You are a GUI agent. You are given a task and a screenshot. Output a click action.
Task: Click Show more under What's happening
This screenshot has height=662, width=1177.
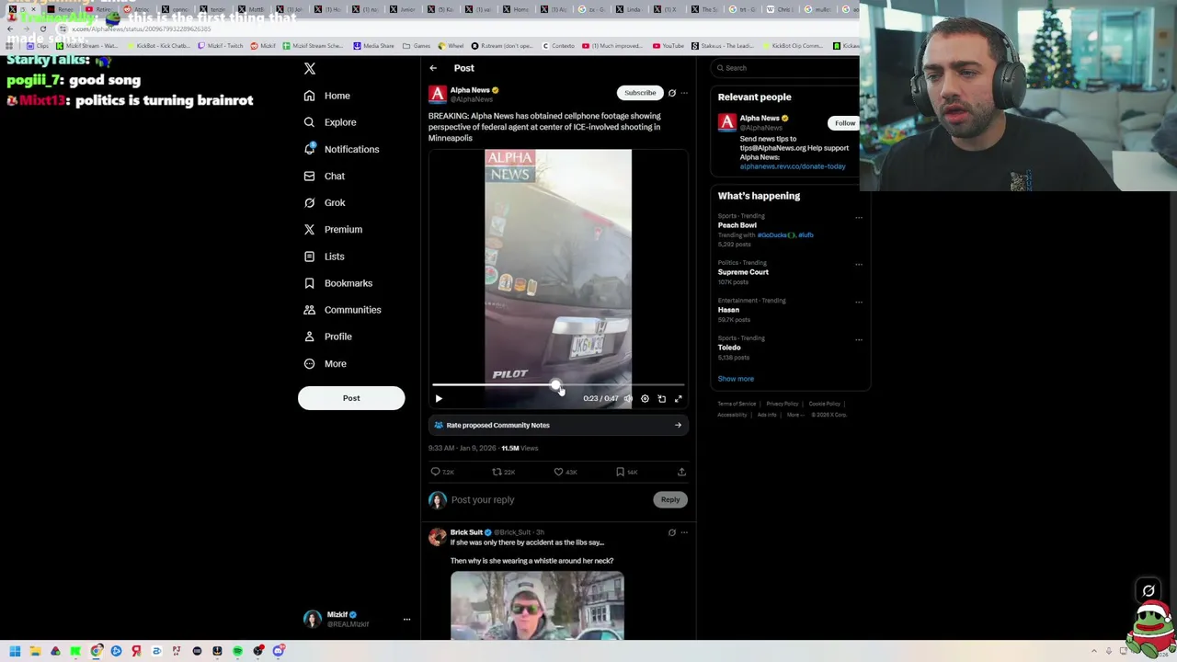pyautogui.click(x=736, y=379)
